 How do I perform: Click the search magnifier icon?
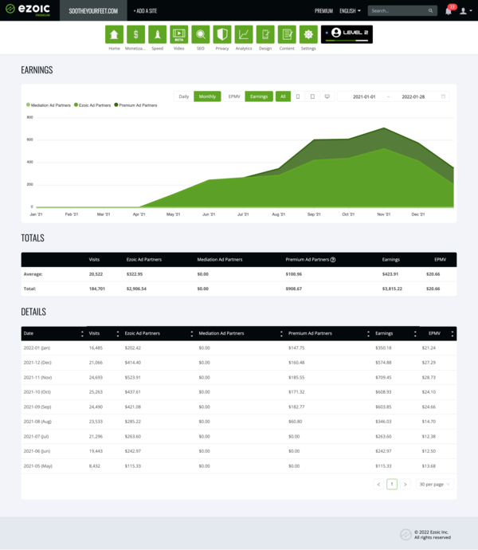pos(430,11)
